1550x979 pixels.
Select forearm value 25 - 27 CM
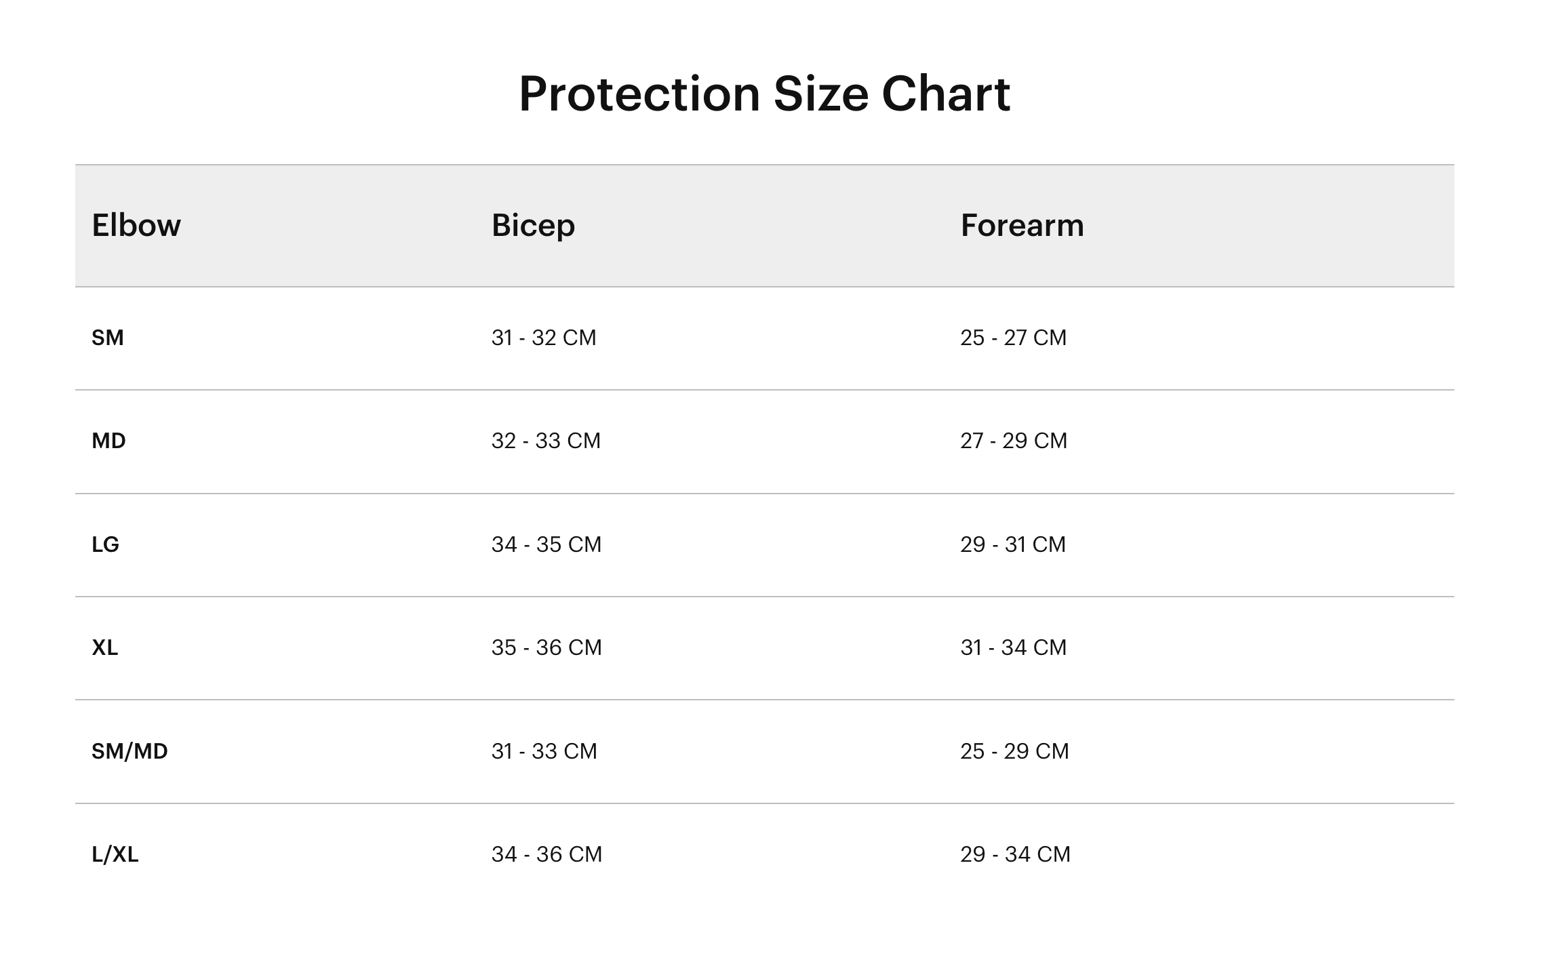[x=1014, y=338]
